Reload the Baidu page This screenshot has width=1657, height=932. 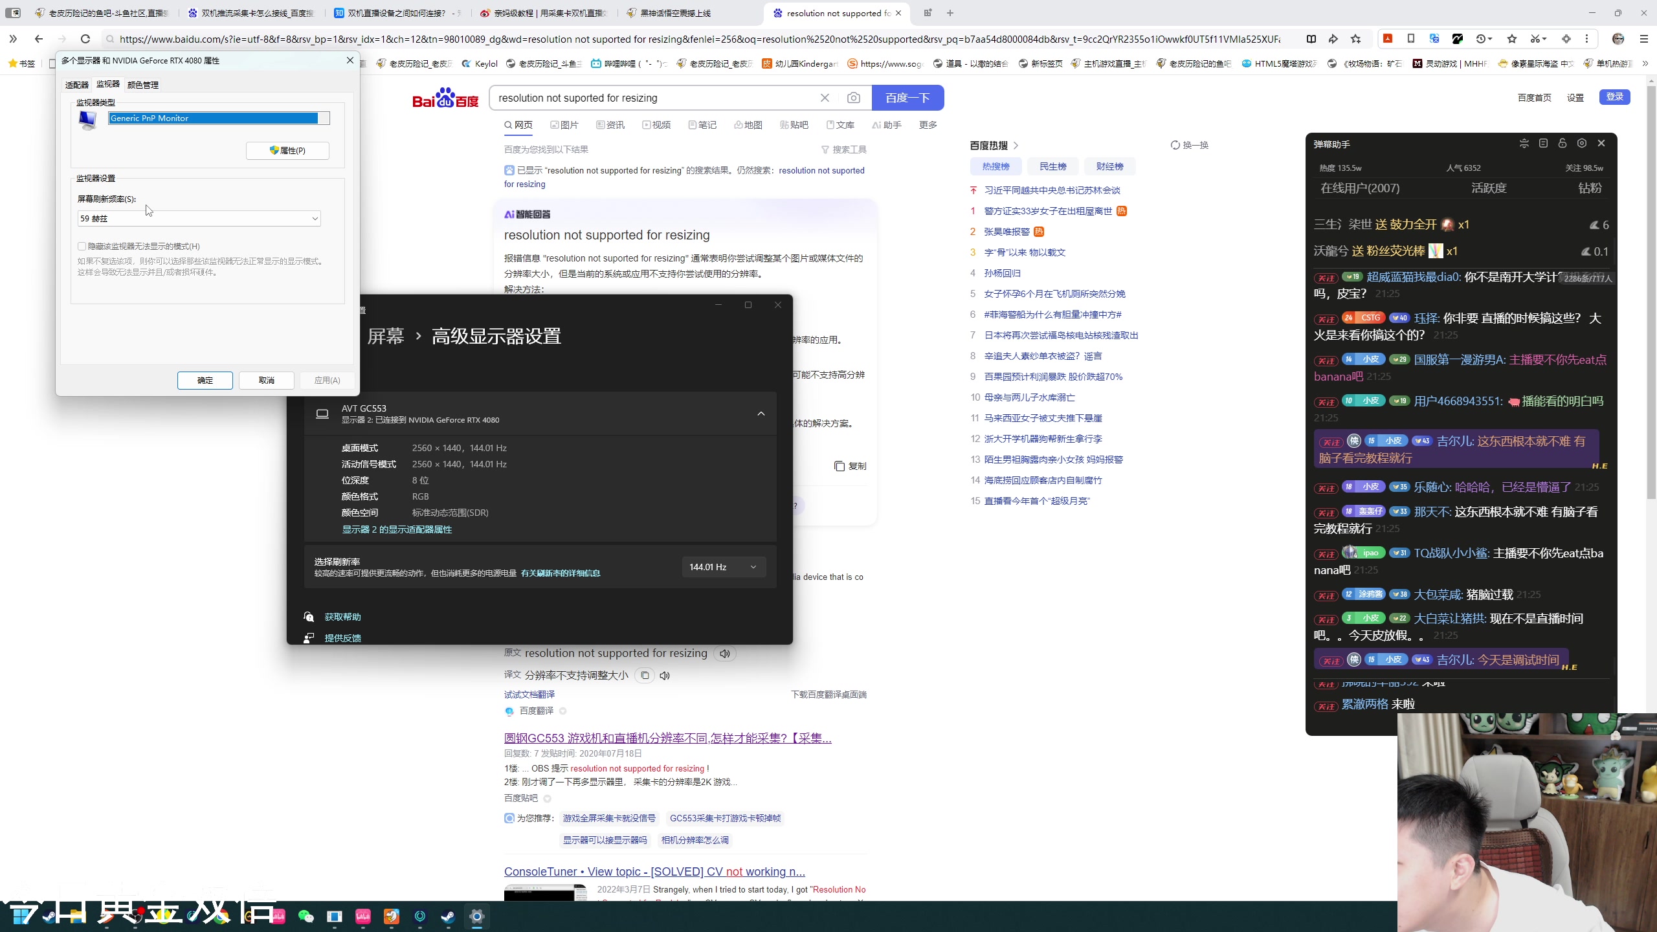85,39
